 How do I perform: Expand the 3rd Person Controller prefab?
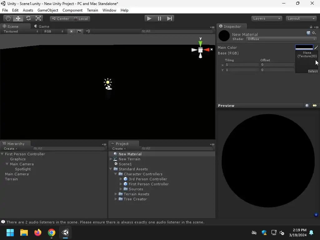click(x=121, y=179)
